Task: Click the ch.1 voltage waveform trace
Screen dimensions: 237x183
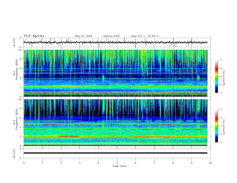Action: [x=115, y=42]
